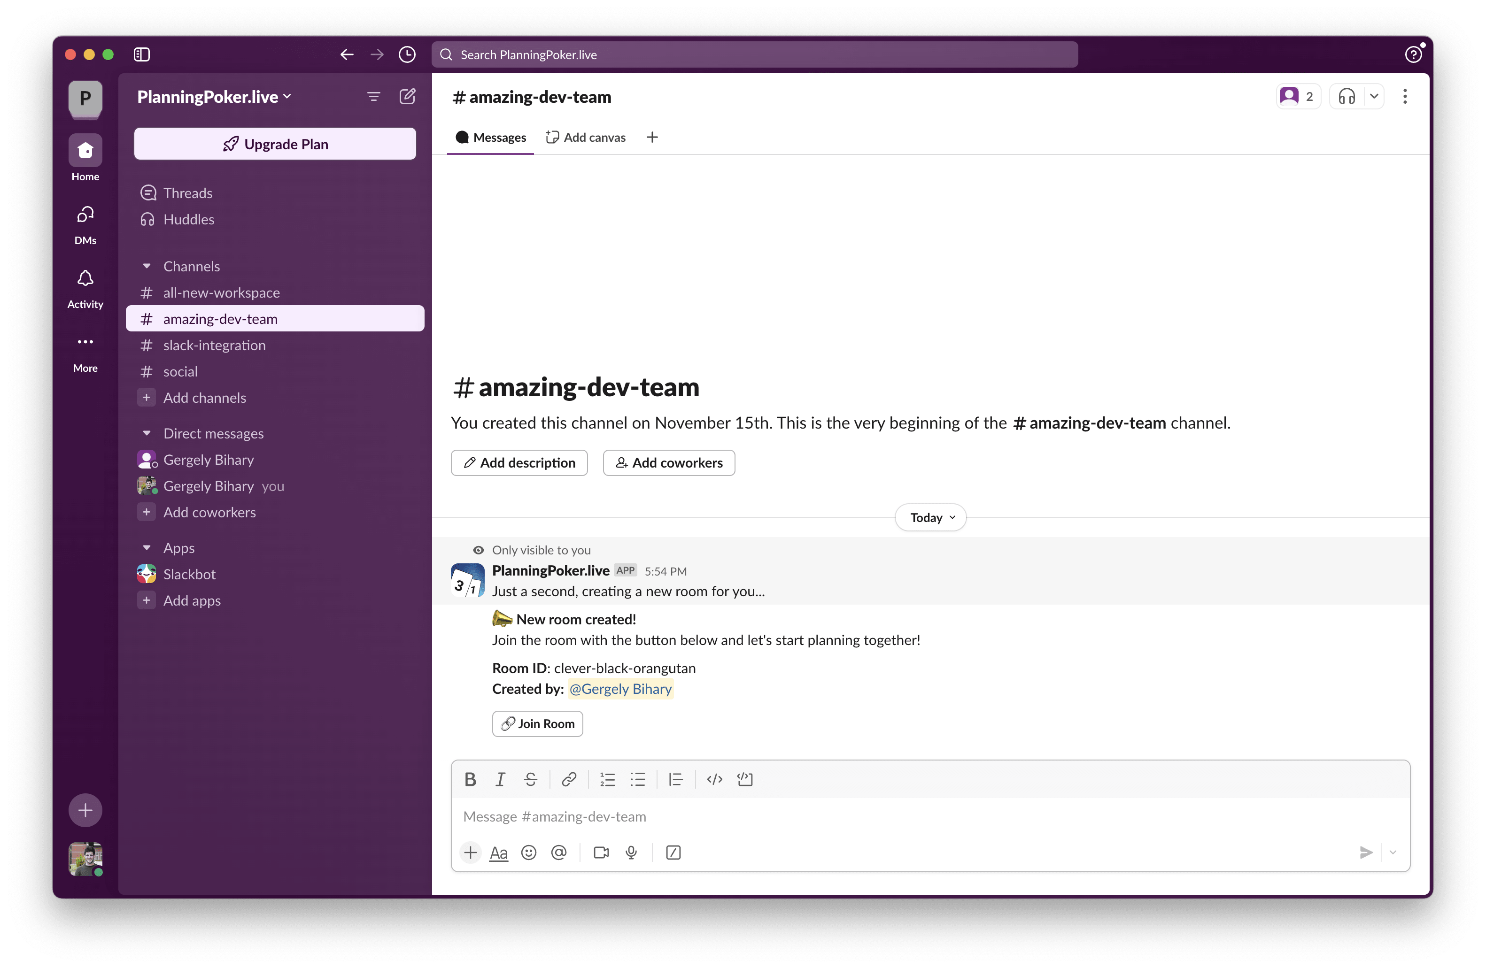Open the Activity bell

tap(85, 289)
